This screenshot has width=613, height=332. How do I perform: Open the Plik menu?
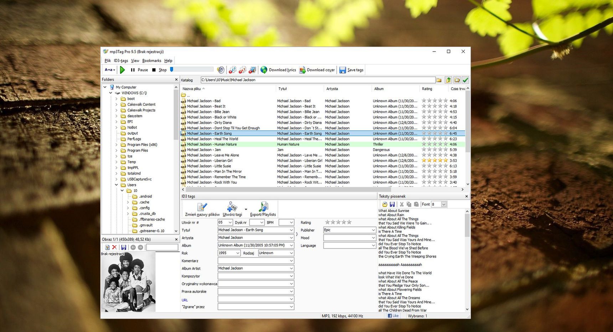[108, 61]
